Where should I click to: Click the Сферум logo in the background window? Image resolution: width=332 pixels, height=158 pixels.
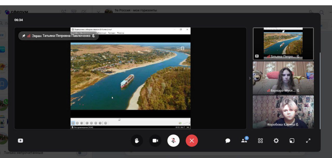point(17,12)
